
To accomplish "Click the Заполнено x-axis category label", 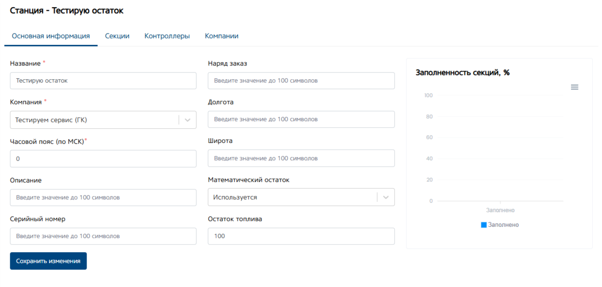I will [500, 210].
